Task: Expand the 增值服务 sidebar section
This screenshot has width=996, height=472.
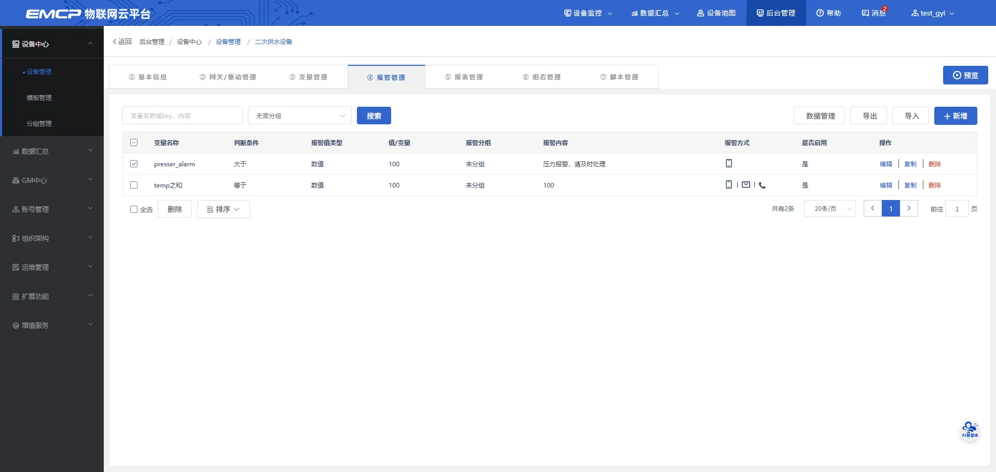Action: click(52, 325)
